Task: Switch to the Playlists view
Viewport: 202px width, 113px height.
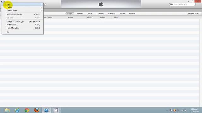Action: [112, 13]
